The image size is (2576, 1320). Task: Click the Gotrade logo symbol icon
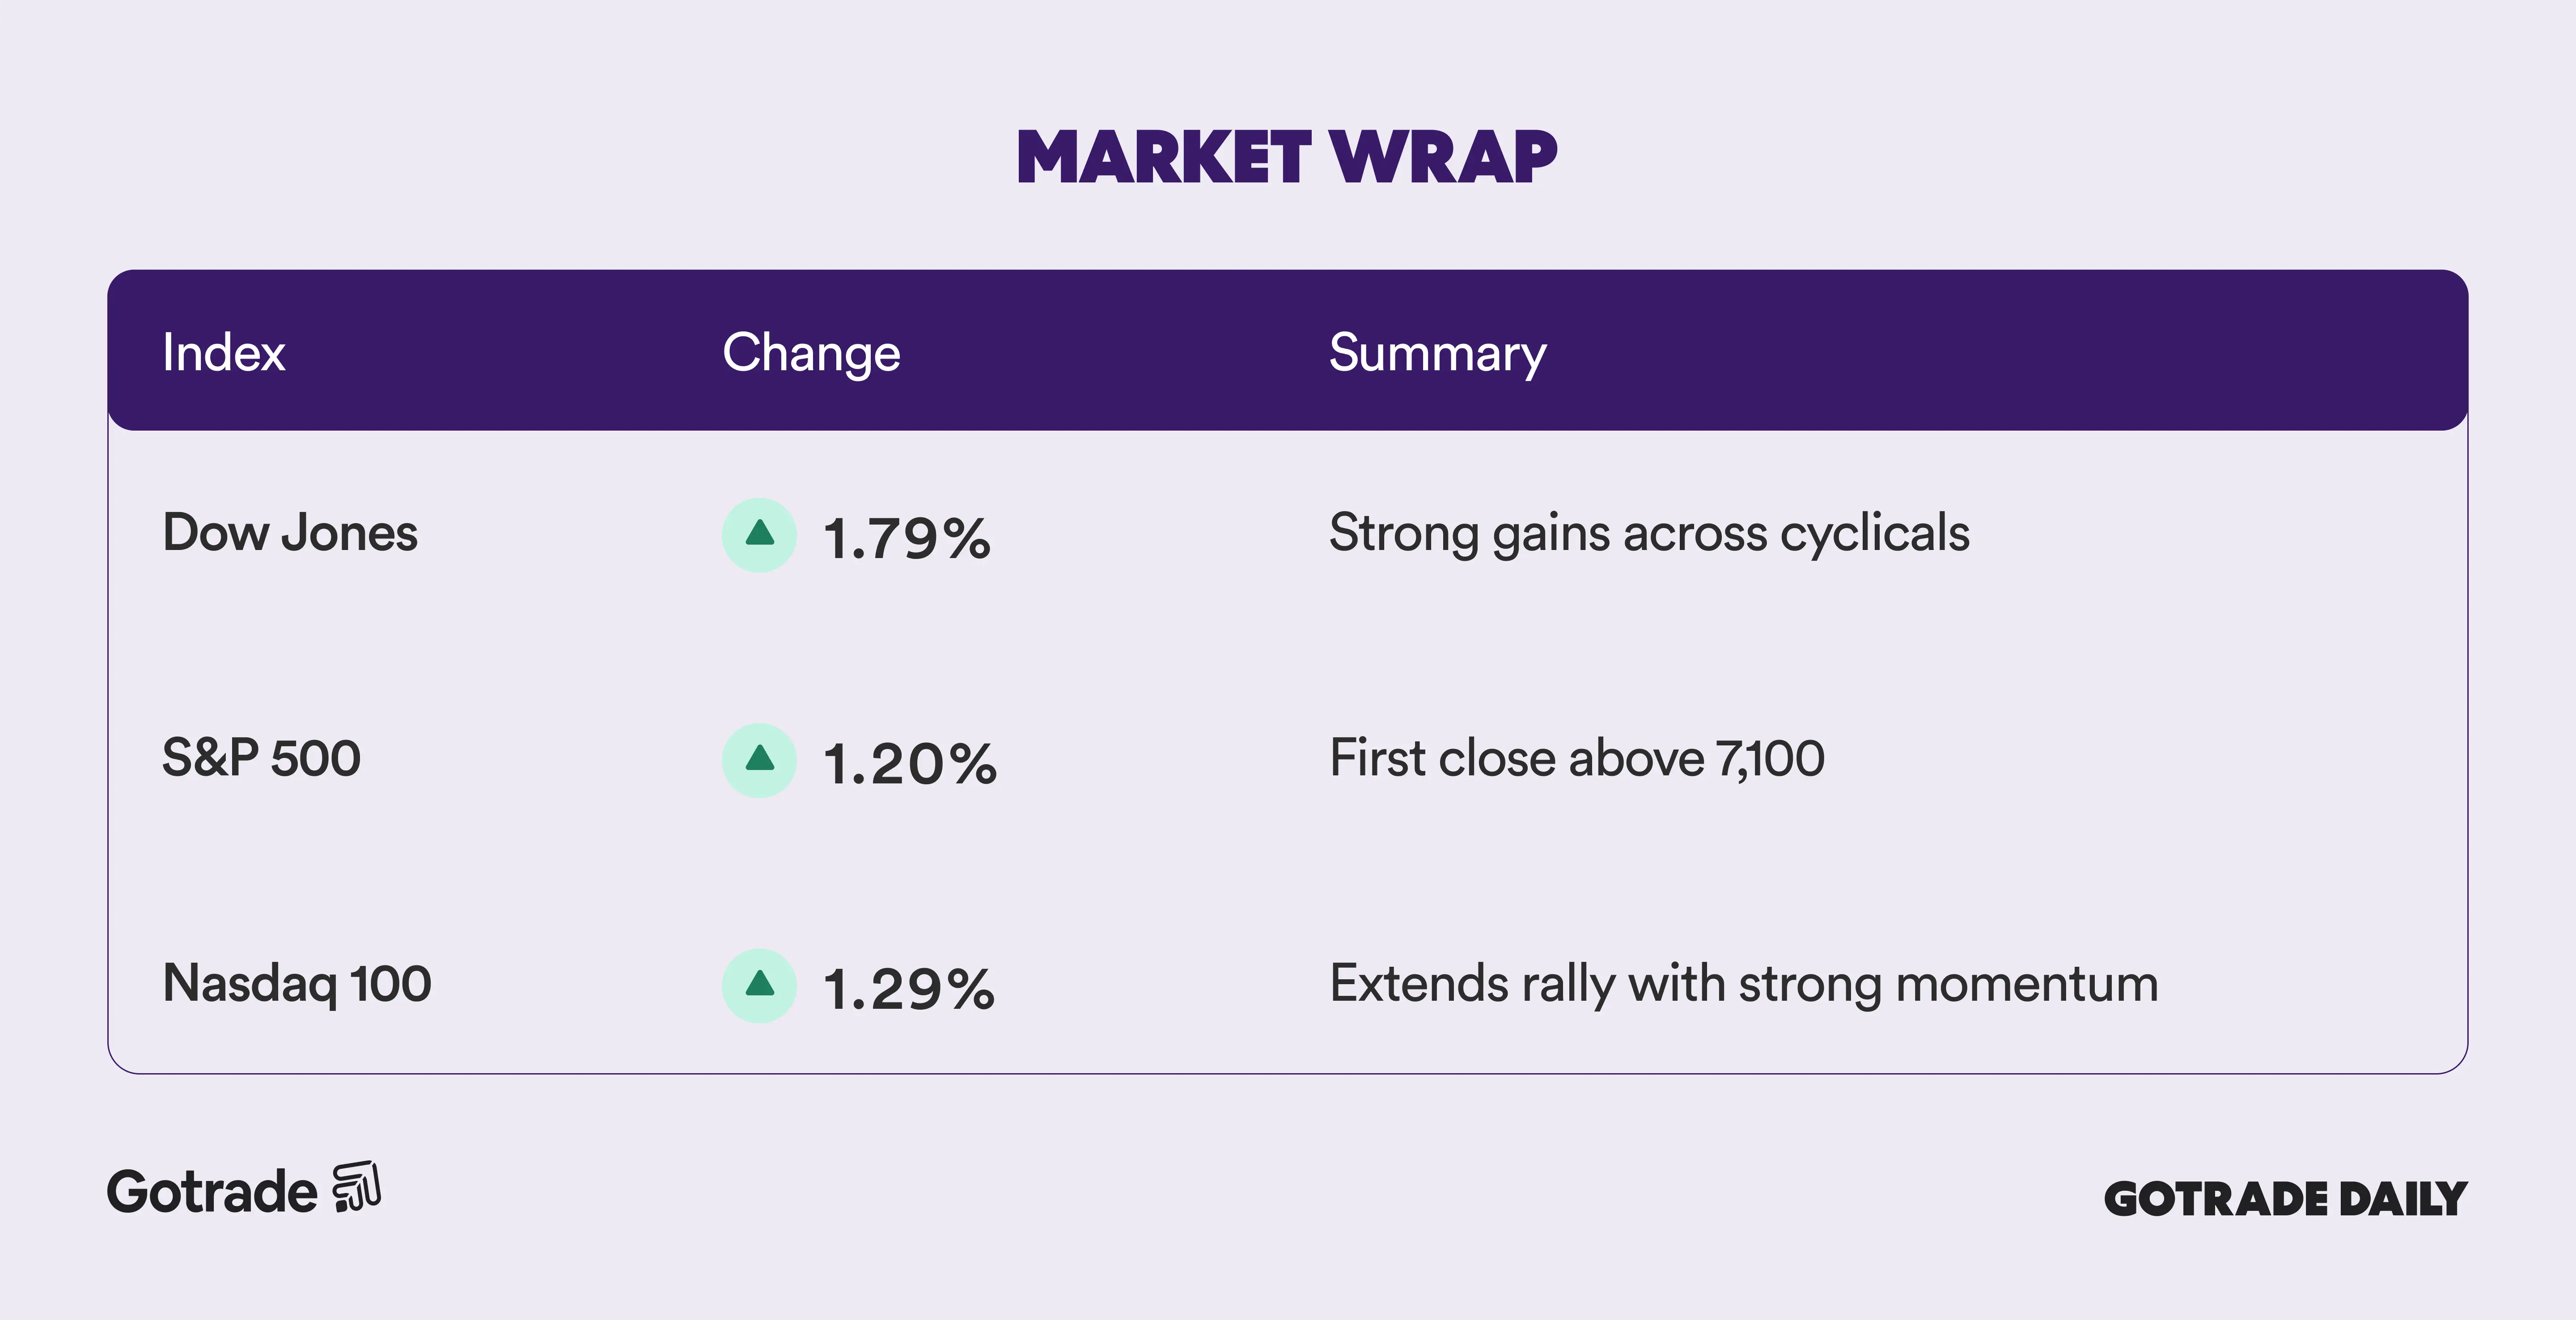(x=357, y=1187)
